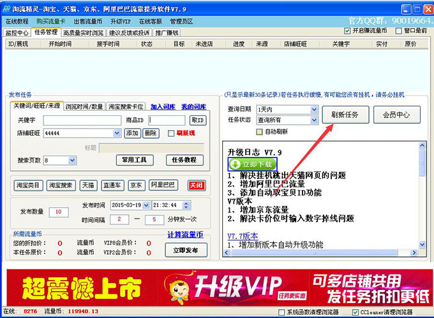Switch to the 建议反馈或投诉 tab
The height and width of the screenshot is (318, 434).
[x=130, y=33]
